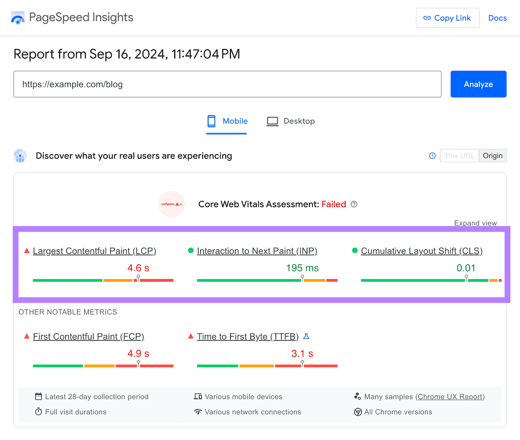Click Various mobile devices text
This screenshot has width=520, height=440.
coord(243,397)
